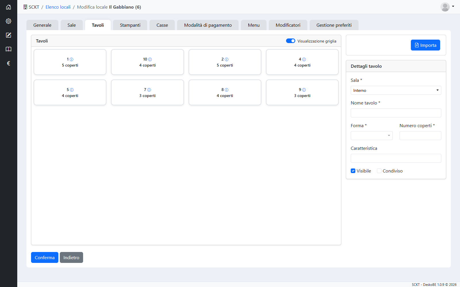Switch to the Generale tab

(x=42, y=25)
